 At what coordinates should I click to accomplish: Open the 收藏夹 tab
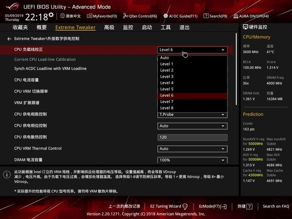coord(20,27)
